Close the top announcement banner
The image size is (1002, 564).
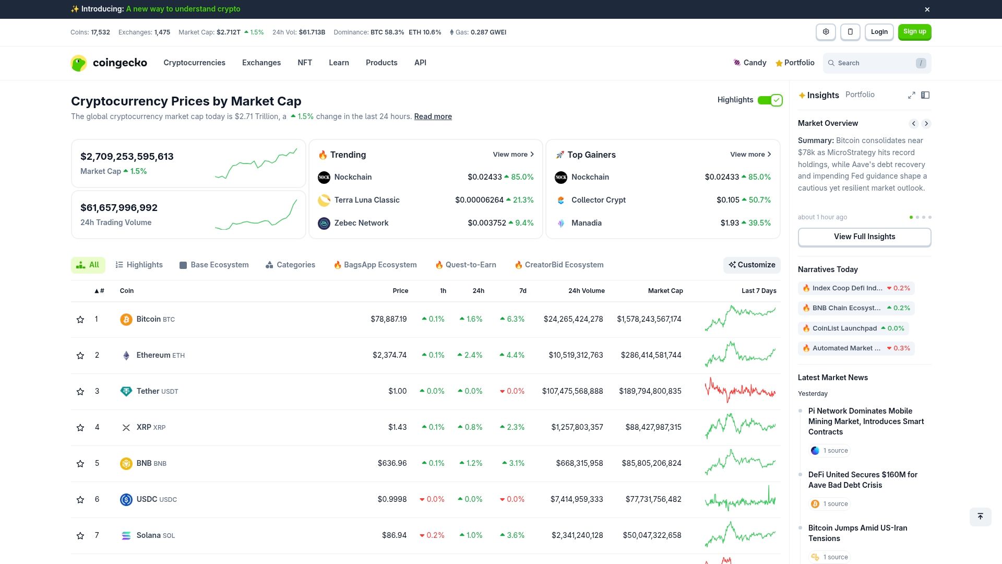pos(927,9)
